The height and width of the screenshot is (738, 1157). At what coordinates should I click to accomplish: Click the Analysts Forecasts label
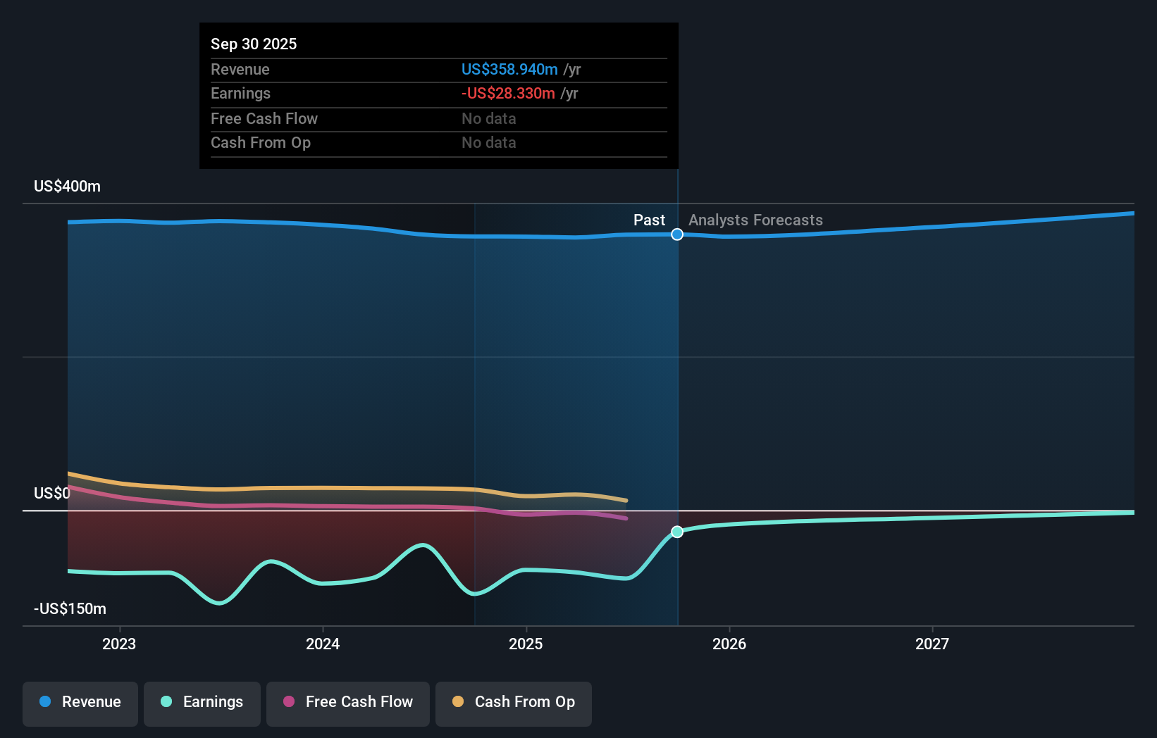[755, 220]
